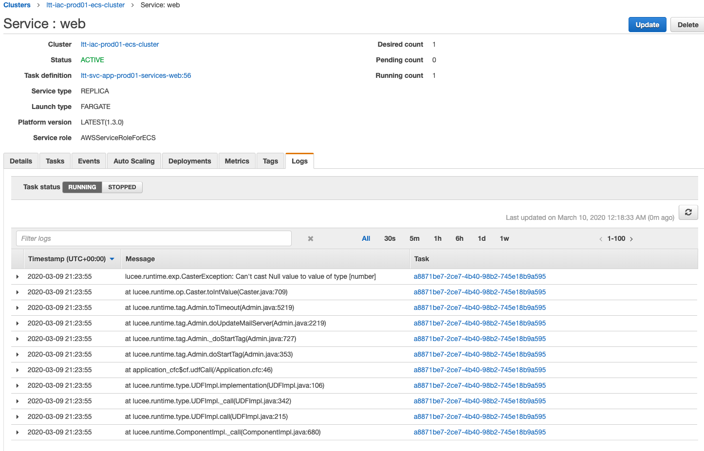Open task definition ltt-svc-app-prod01-services-web:56 link
Screen dimensions: 704x451
(x=136, y=75)
